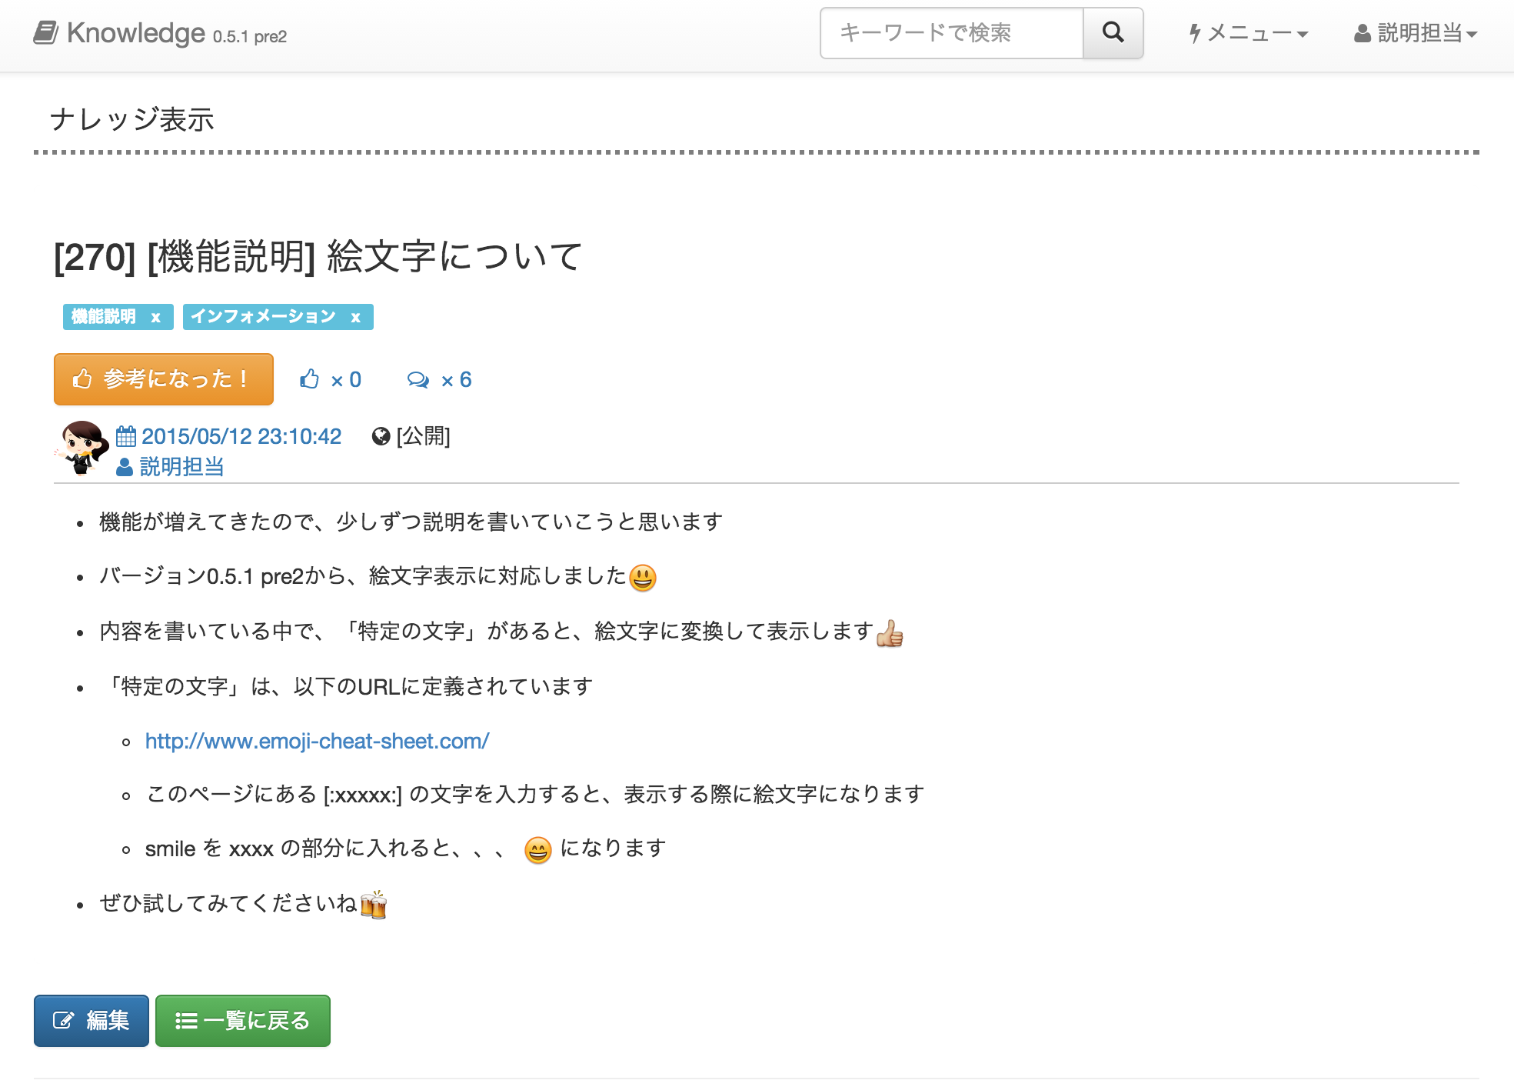Viewport: 1514px width, 1087px height.
Task: Open the メニュー dropdown
Action: (x=1249, y=33)
